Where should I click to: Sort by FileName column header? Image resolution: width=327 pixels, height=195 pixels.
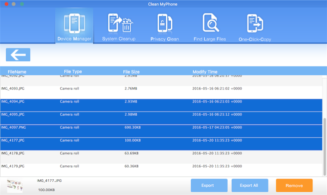tap(17, 72)
